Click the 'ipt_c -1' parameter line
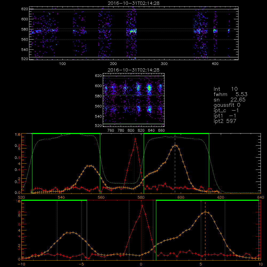The width and height of the screenshot is (267, 267). (x=226, y=110)
